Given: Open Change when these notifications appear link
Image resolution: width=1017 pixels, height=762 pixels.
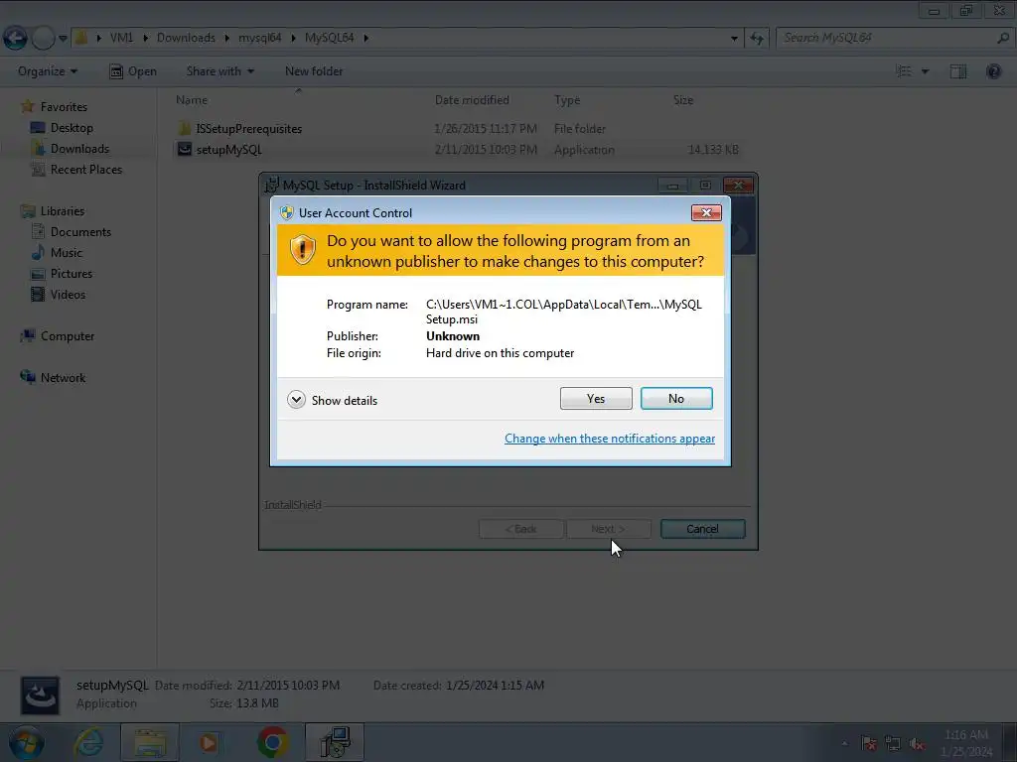Looking at the screenshot, I should pyautogui.click(x=610, y=439).
